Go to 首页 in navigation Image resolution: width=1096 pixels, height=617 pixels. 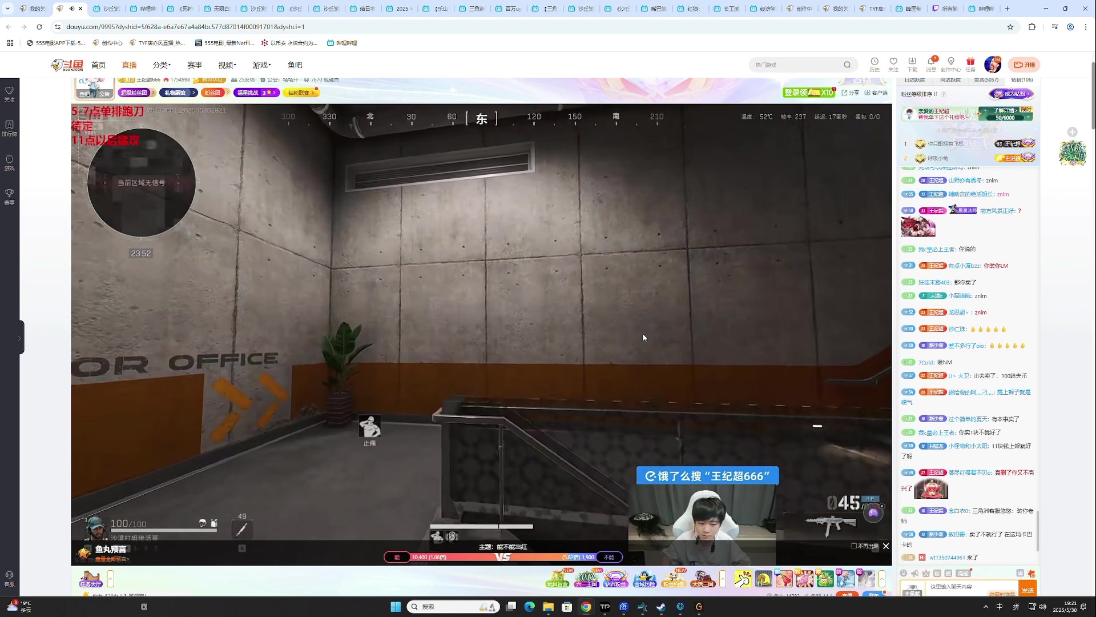tap(99, 65)
